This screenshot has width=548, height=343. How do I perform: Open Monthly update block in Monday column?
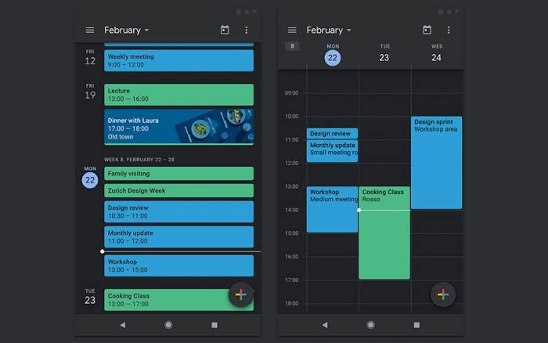(x=332, y=150)
